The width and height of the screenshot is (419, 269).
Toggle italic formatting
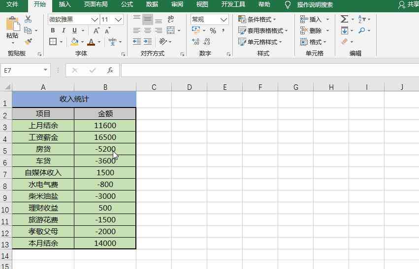pyautogui.click(x=64, y=30)
